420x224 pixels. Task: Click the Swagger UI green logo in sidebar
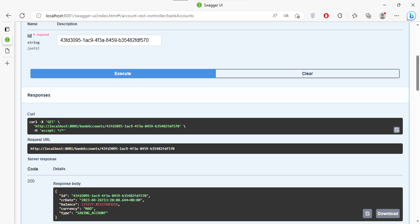coord(7,40)
